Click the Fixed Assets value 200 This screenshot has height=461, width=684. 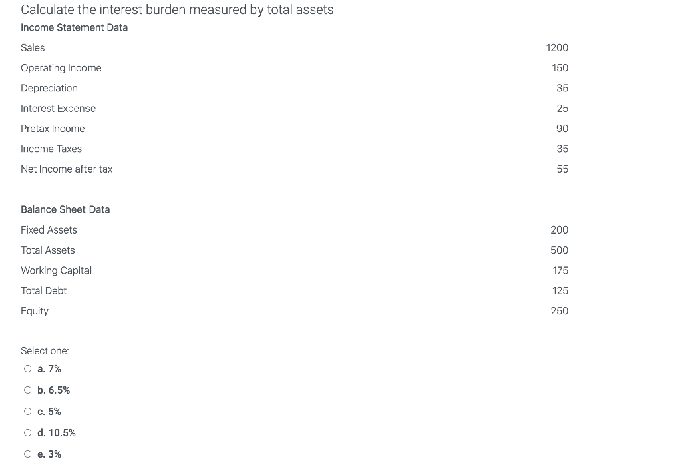(559, 229)
